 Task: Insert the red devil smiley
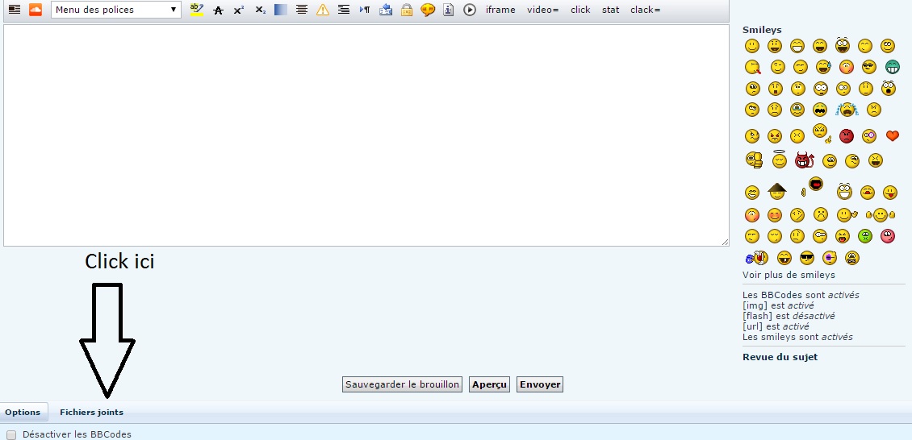[x=804, y=160]
